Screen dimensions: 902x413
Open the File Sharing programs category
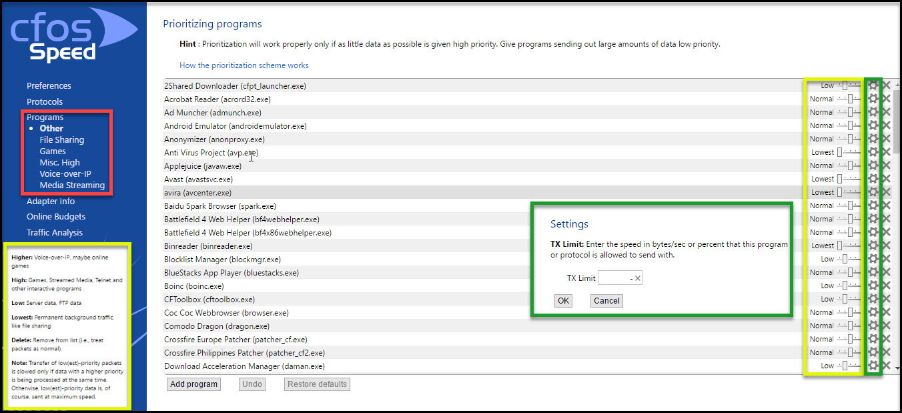(62, 139)
